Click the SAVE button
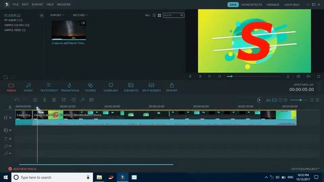This screenshot has width=324, height=182. 233,5
